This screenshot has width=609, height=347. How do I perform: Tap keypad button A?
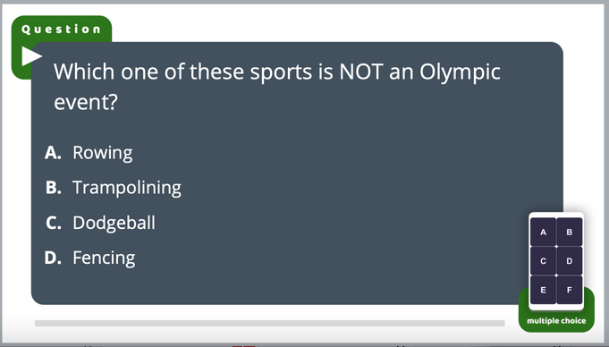[543, 232]
